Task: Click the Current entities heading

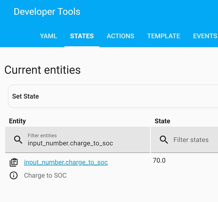Action: (42, 70)
